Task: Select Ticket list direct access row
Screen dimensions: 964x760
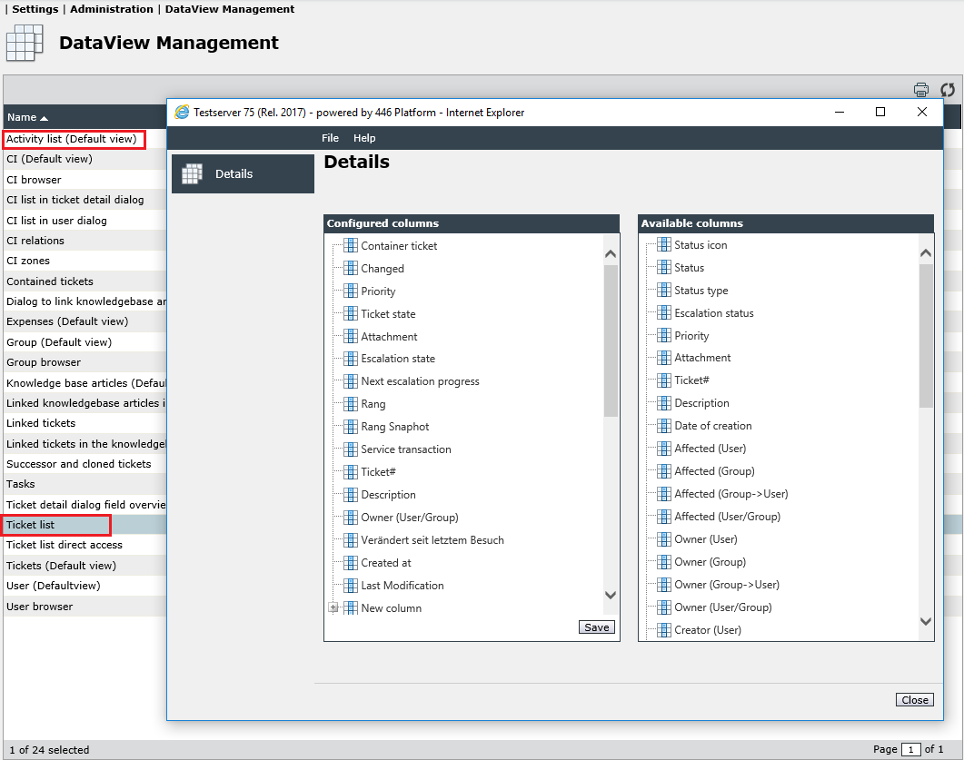Action: click(84, 545)
